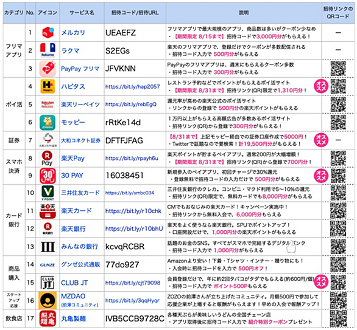The image size is (357, 330).
Task: Click QR code in PayPay フリマ row
Action: click(x=338, y=68)
